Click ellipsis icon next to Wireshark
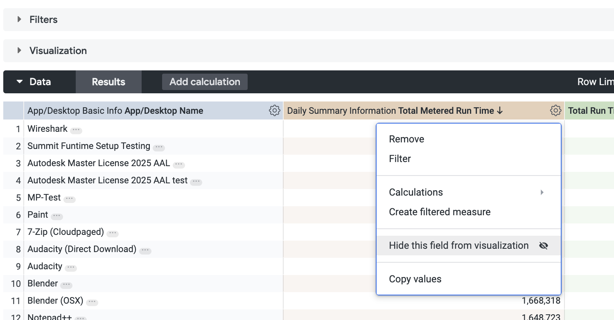614x320 pixels. (76, 130)
